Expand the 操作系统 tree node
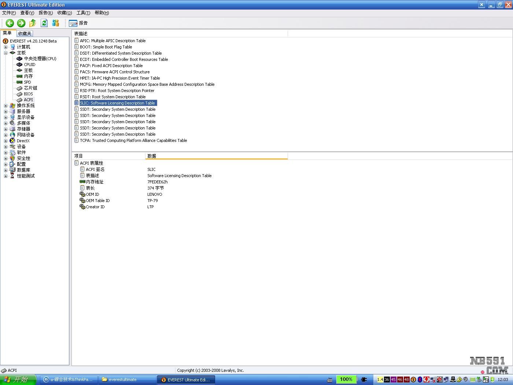This screenshot has width=513, height=385. click(5, 106)
